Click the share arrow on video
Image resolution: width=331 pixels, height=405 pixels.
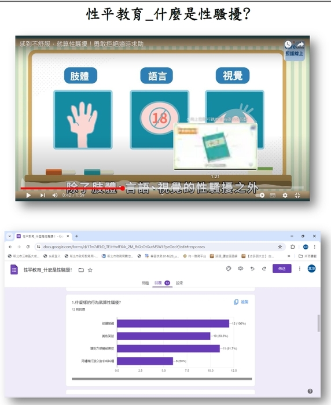pyautogui.click(x=300, y=45)
